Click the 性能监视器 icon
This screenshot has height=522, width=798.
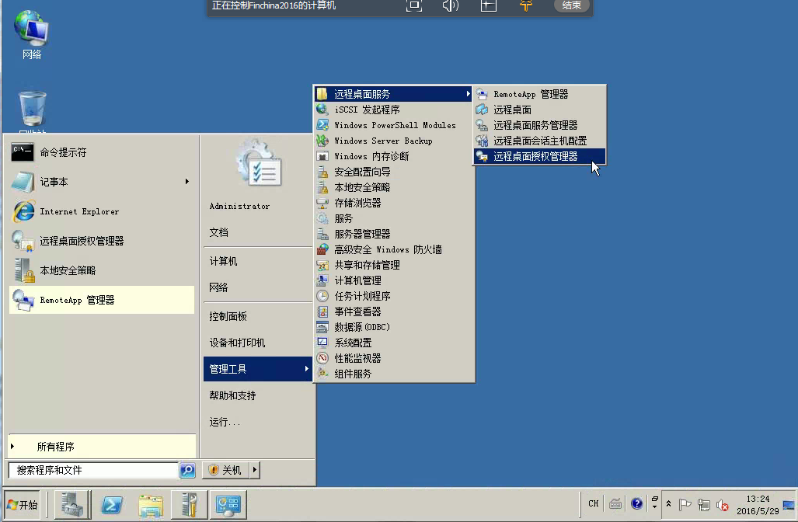322,358
